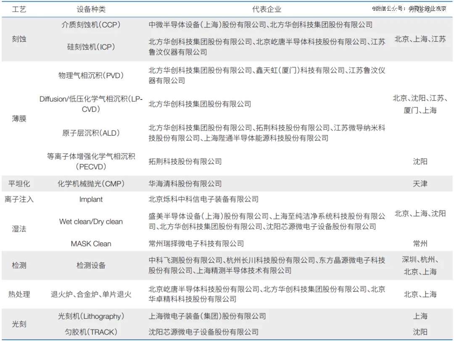The height and width of the screenshot is (341, 454).
Task: Click 拓荆科技股份有限公司 in PECVD row
Action: point(185,161)
